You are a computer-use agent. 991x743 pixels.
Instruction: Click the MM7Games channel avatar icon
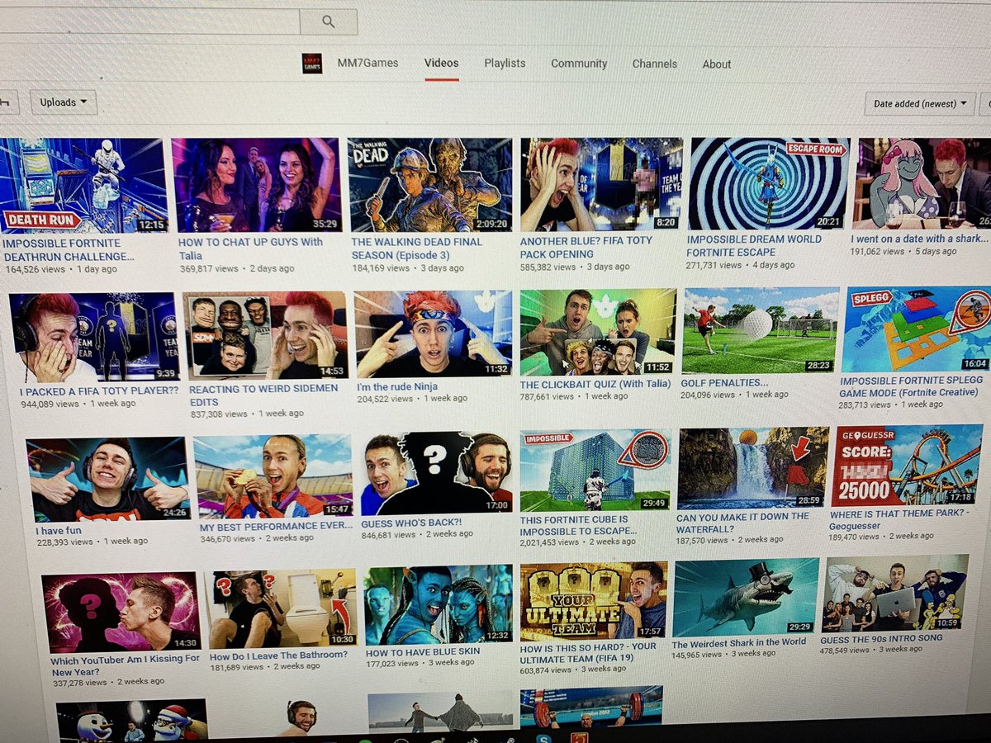311,63
